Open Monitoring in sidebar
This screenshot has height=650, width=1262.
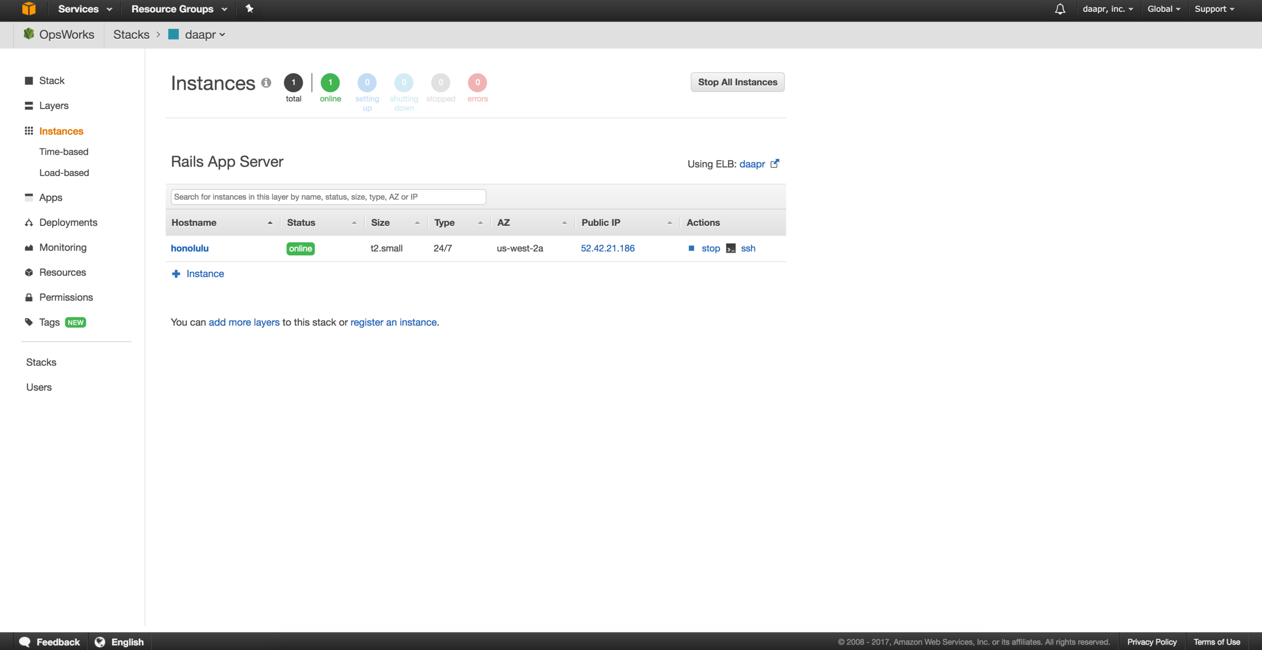63,248
